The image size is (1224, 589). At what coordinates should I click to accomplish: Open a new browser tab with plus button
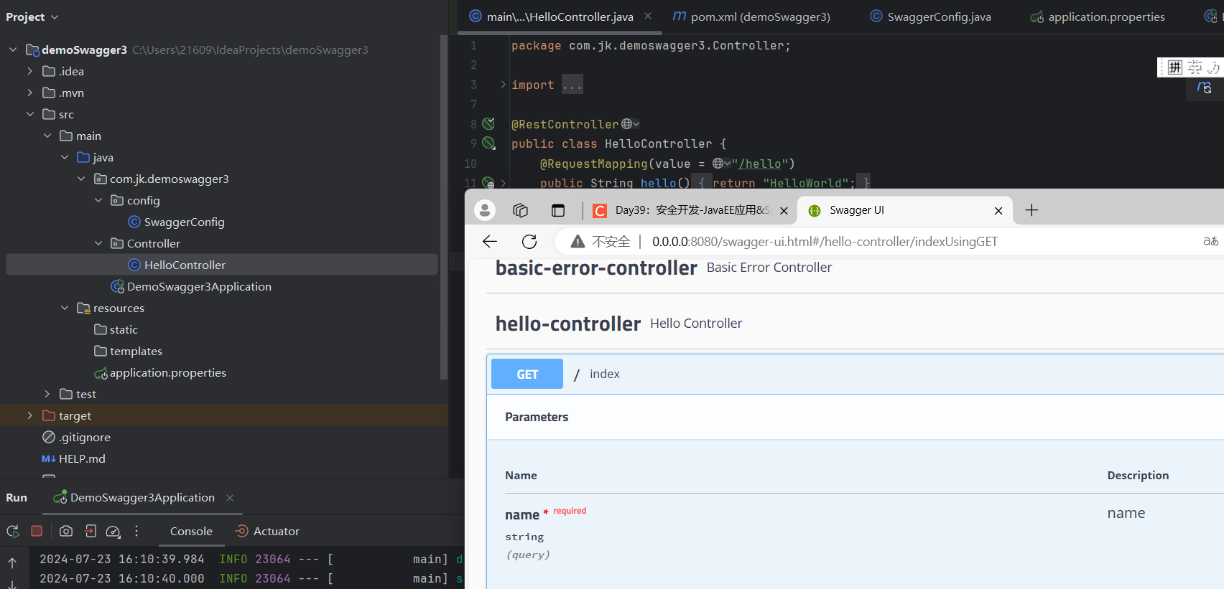coord(1031,210)
